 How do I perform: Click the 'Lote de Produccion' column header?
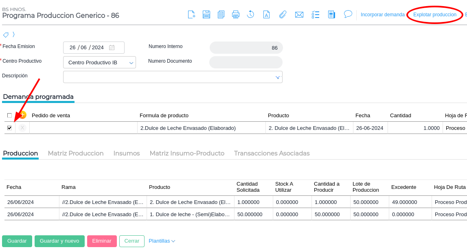pyautogui.click(x=366, y=187)
